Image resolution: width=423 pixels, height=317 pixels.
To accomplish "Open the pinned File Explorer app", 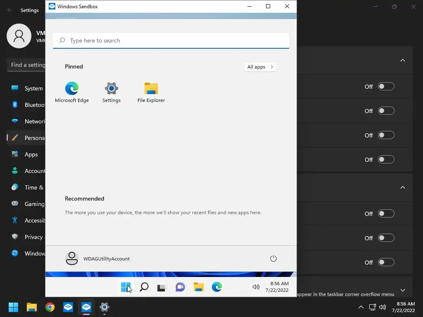I will 151,92.
